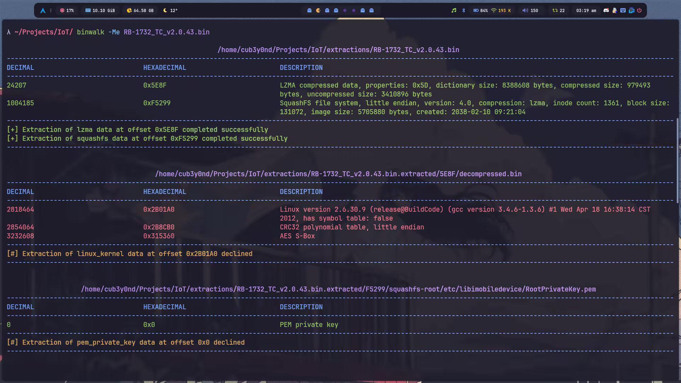Click the 22 pending updates indicator
The height and width of the screenshot is (383, 681).
558,11
